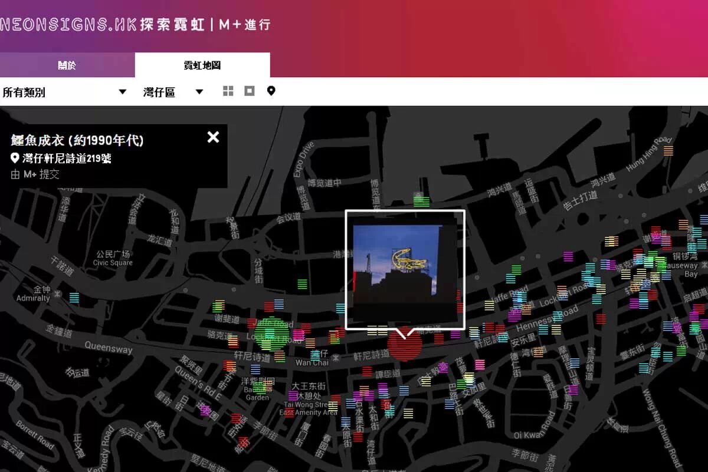The height and width of the screenshot is (472, 708).
Task: Click the Queensway road label
Action: (x=109, y=348)
